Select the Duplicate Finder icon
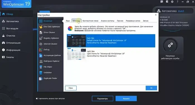 point(41,78)
